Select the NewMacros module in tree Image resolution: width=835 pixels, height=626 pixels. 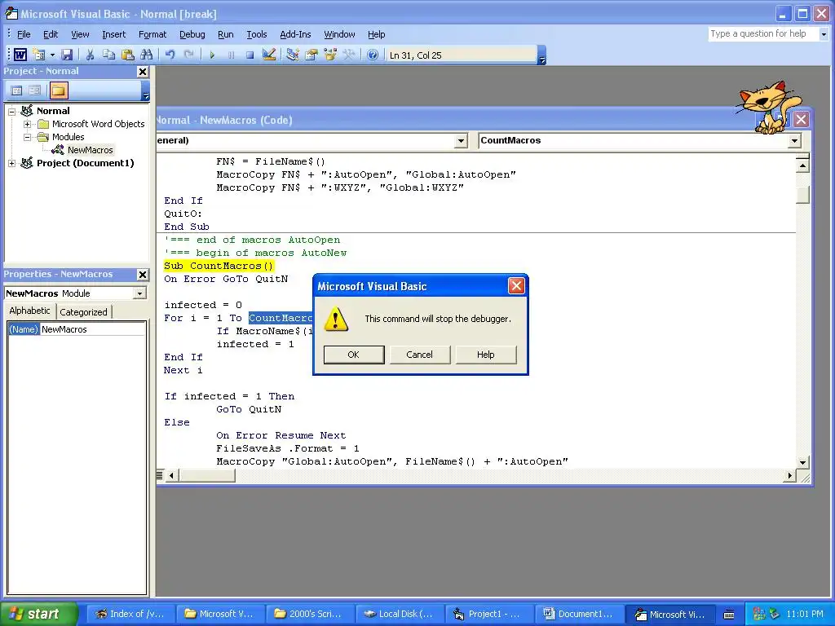click(x=90, y=150)
